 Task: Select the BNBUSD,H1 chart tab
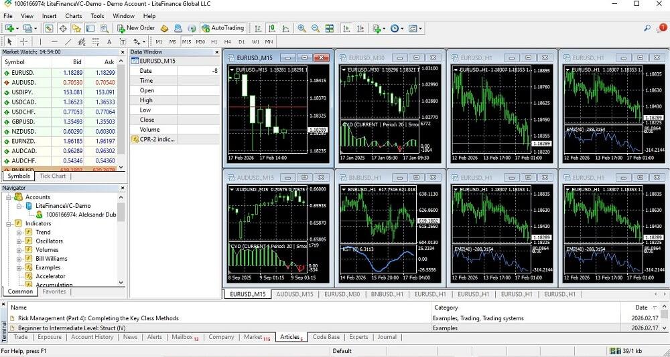coord(387,294)
